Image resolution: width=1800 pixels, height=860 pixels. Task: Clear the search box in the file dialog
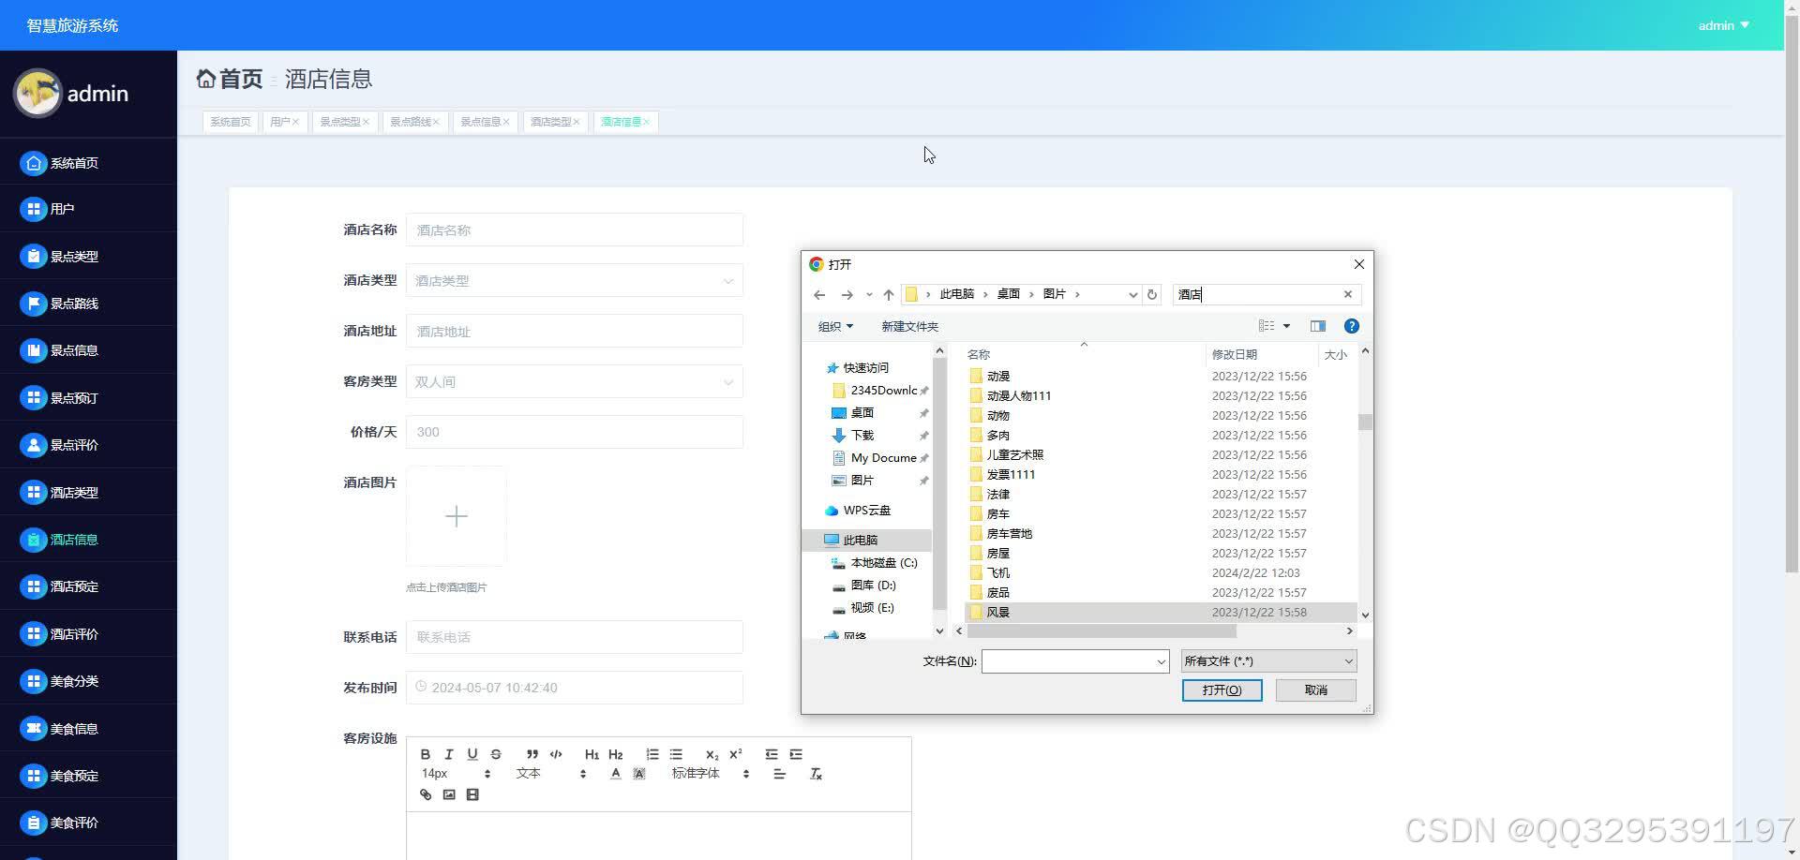(x=1348, y=294)
